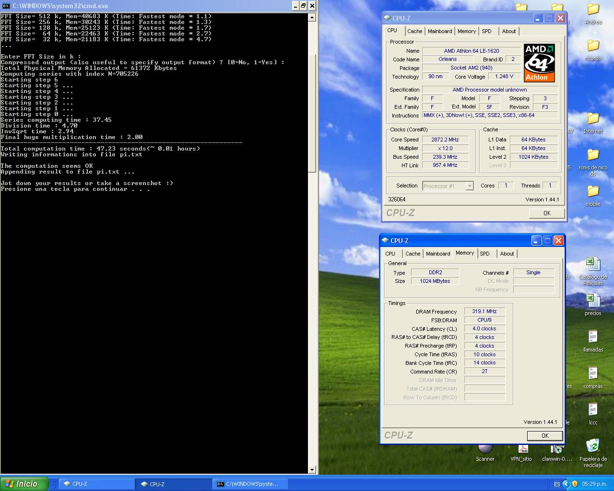Click HT Link value 957.4 MHz

pyautogui.click(x=445, y=165)
